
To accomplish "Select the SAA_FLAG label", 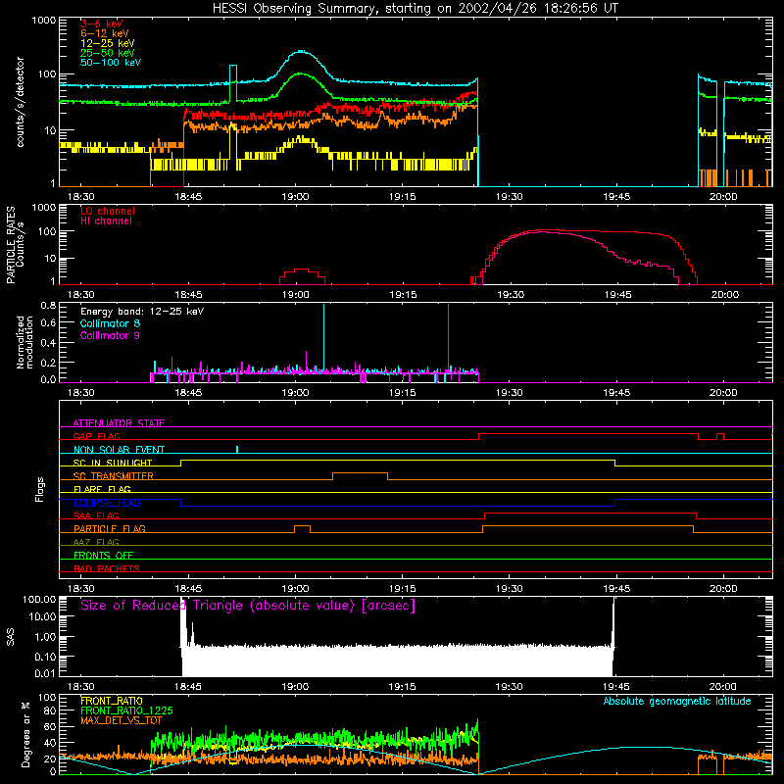I will 96,515.
